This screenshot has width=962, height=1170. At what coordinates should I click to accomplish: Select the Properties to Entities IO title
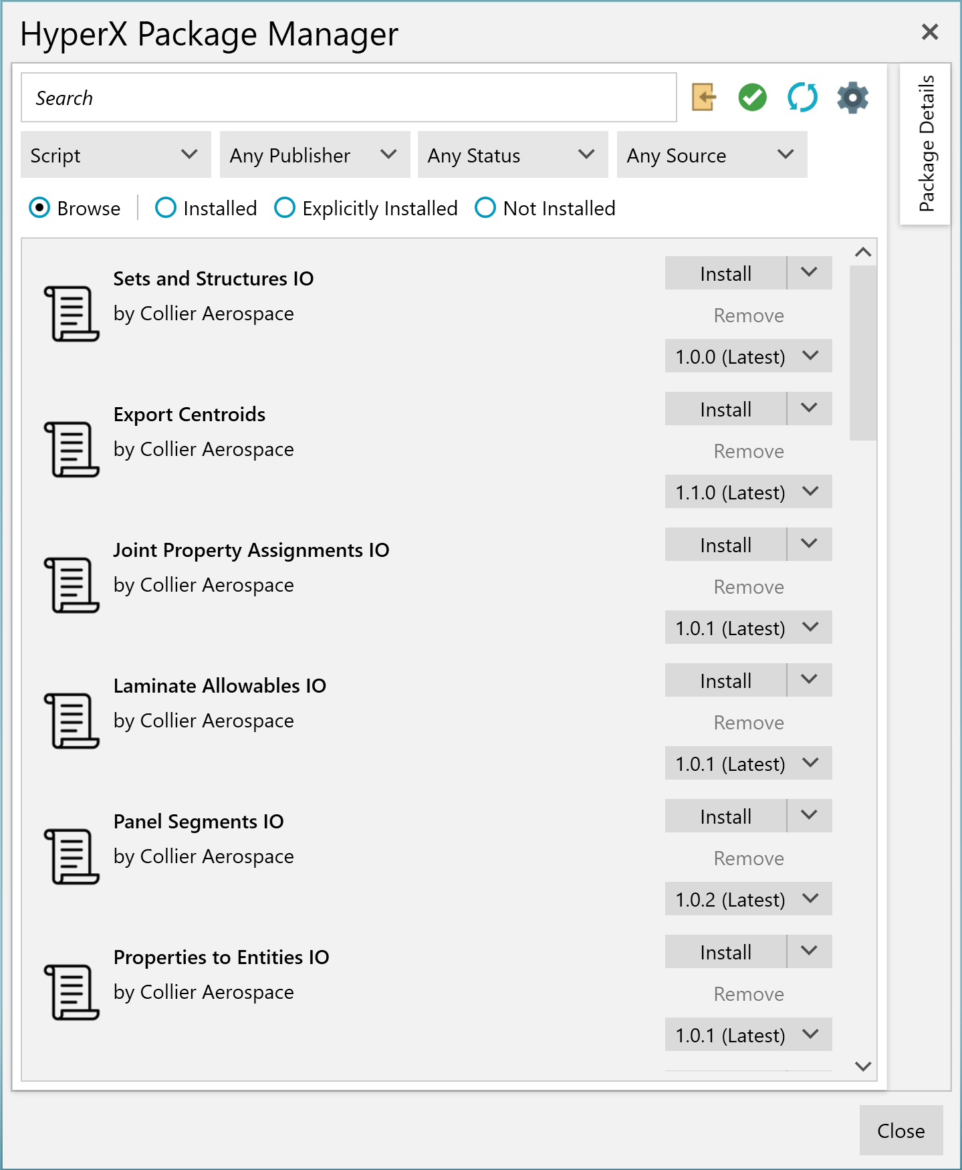[x=221, y=957]
